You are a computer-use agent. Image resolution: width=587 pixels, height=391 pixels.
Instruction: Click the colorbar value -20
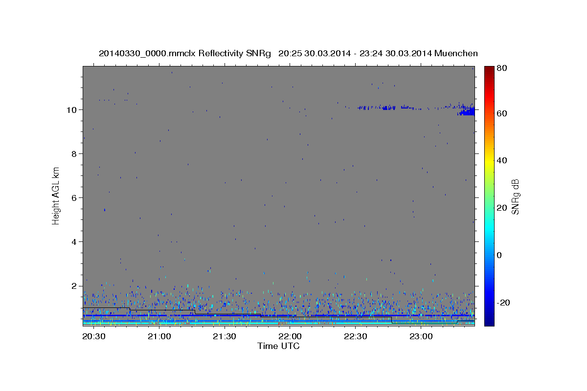504,303
